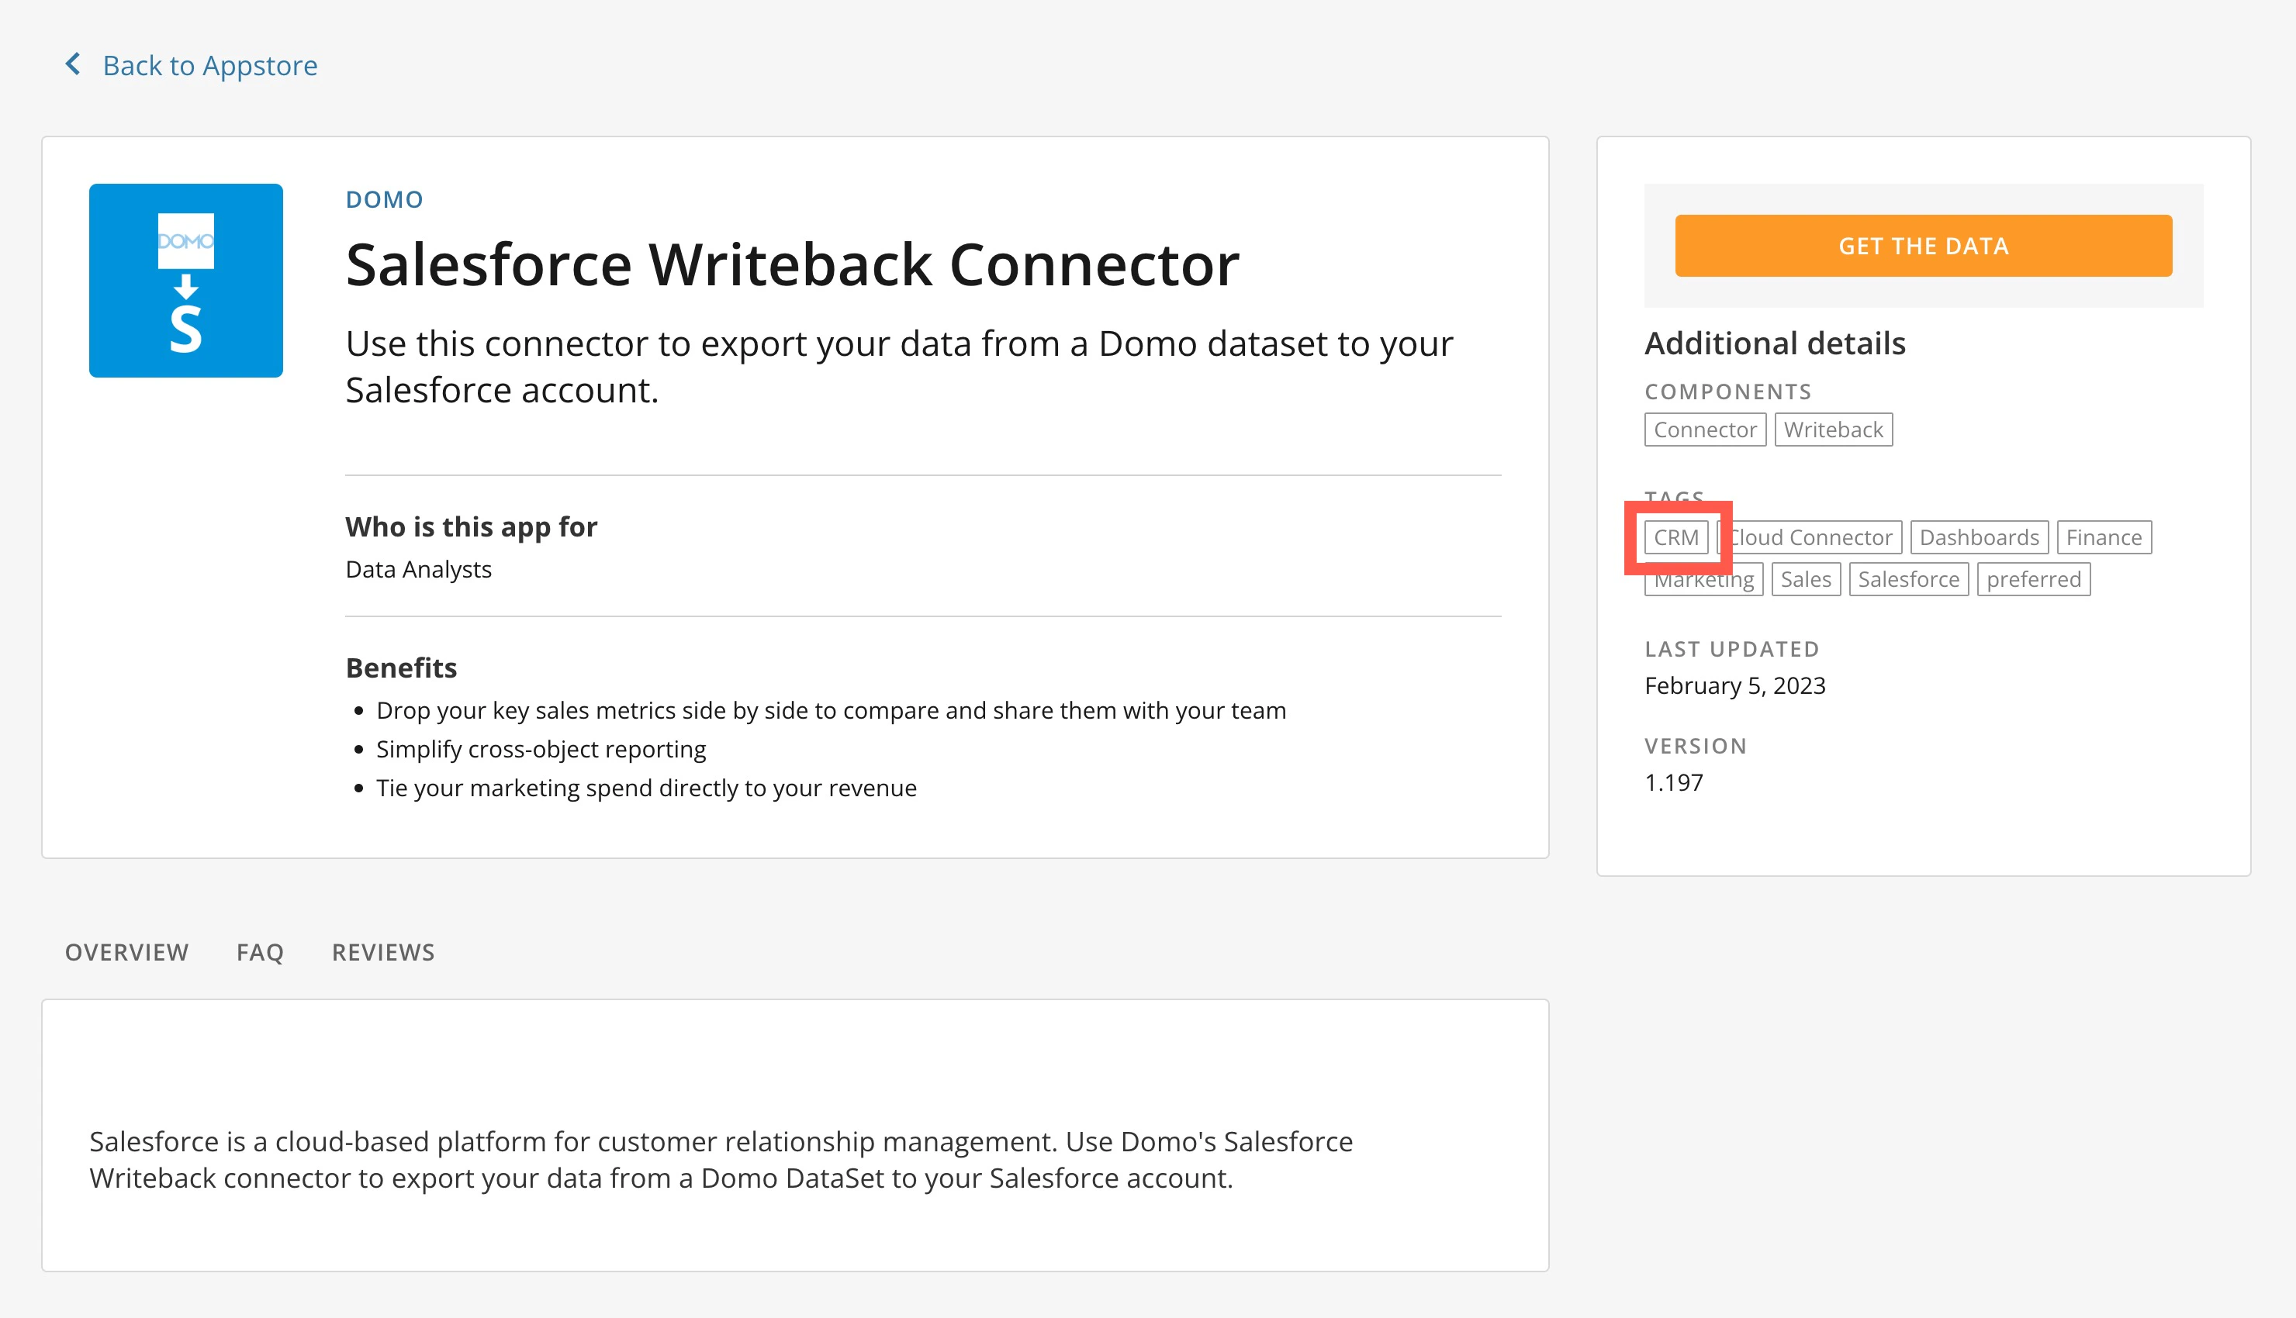Click the 'February 5, 2023' date text
Image resolution: width=2296 pixels, height=1318 pixels.
[x=1734, y=685]
